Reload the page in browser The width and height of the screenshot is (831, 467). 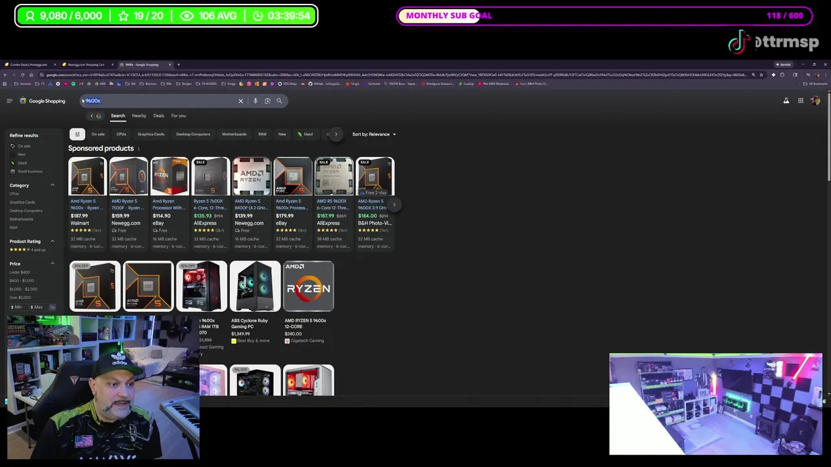pos(23,75)
